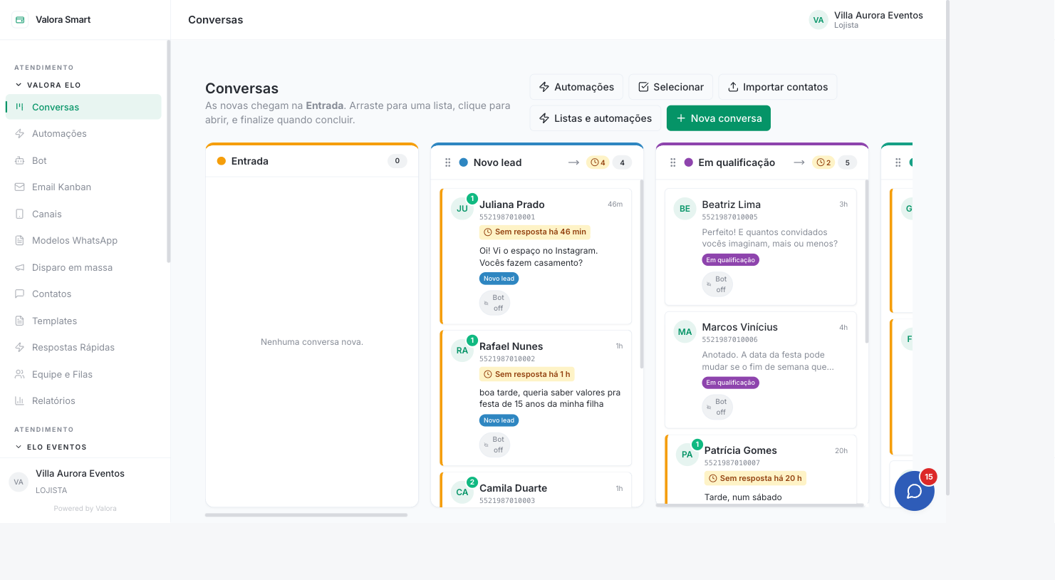Click Importar contatos button
Screen dimensions: 1055x580
778,87
